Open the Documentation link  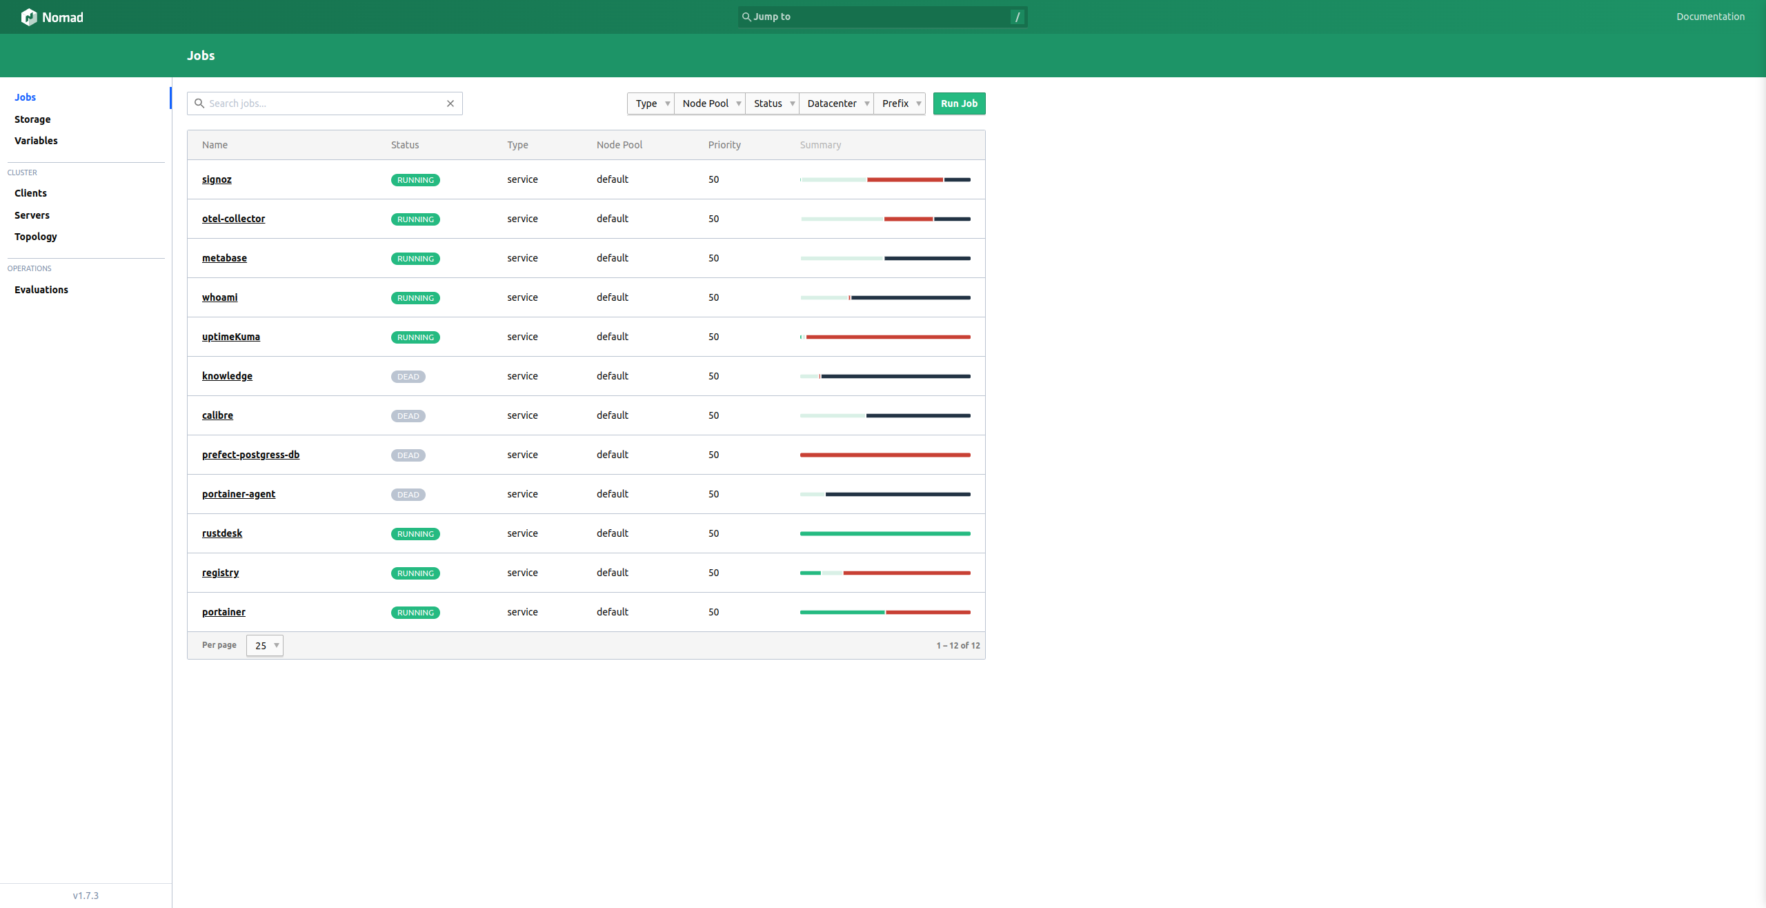(x=1710, y=17)
